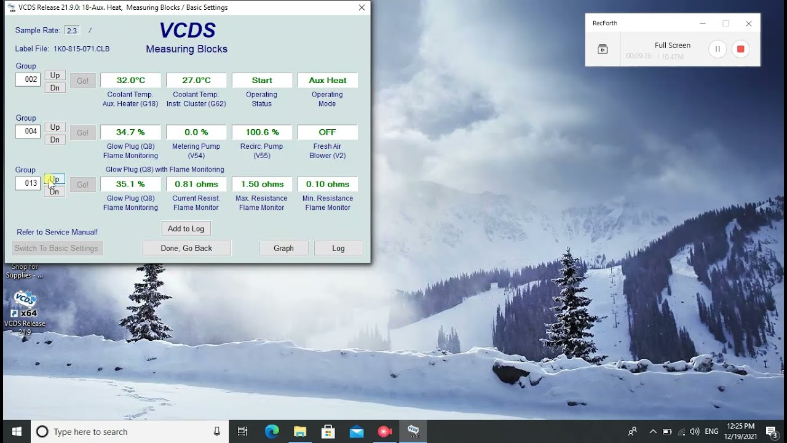Click the search box microphone icon

click(217, 432)
